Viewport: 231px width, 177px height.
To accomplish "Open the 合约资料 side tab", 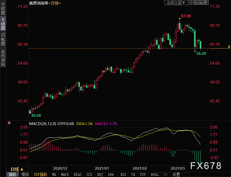I will click(3, 58).
